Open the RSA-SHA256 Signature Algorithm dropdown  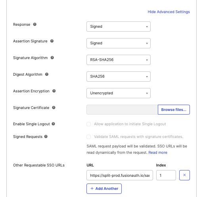tap(119, 60)
